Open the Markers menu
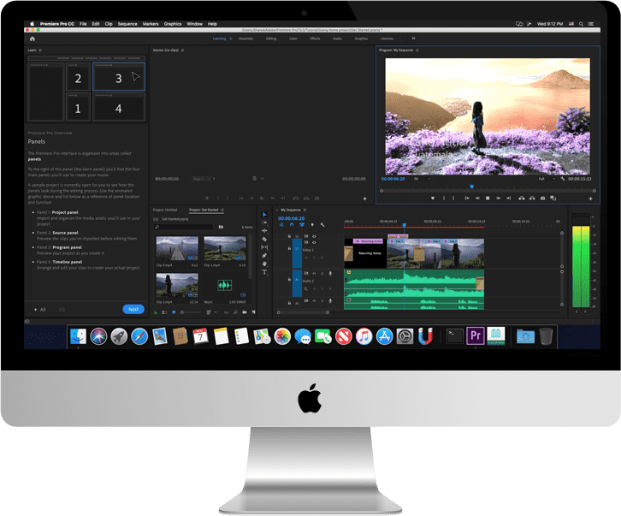Image resolution: width=621 pixels, height=516 pixels. pyautogui.click(x=151, y=24)
